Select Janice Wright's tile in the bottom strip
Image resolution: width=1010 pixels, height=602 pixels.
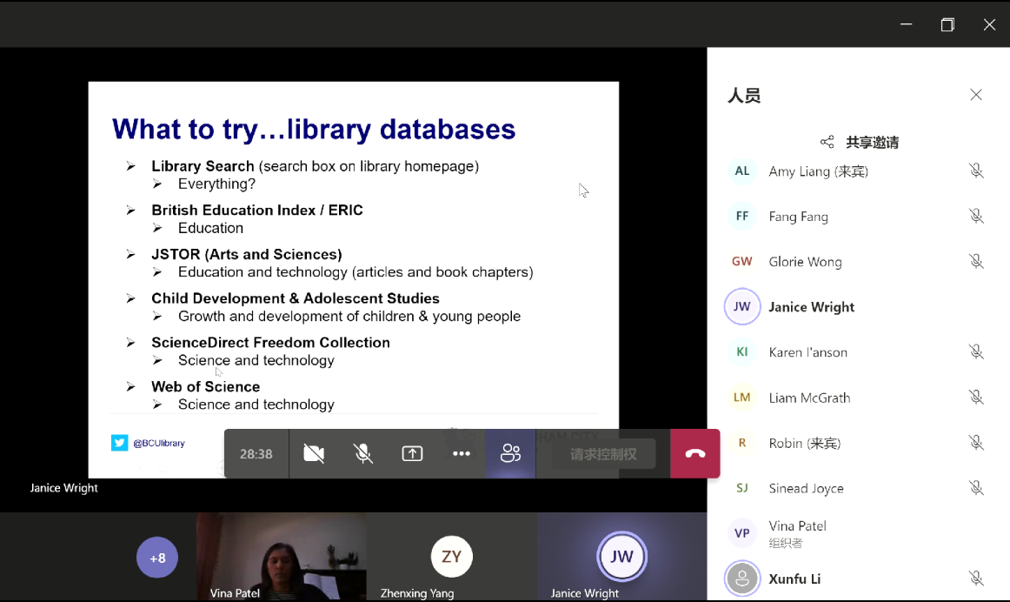coord(621,557)
